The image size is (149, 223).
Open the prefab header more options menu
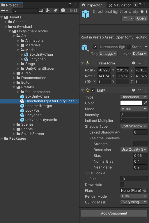tap(146, 11)
